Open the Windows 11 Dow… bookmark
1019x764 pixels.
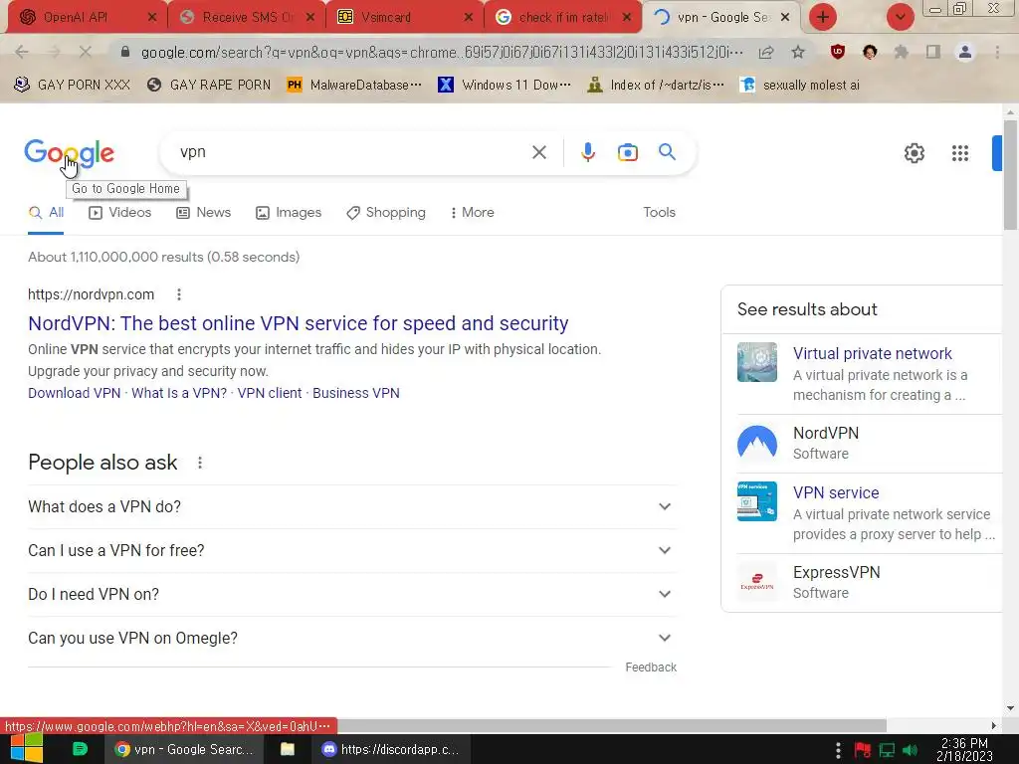click(505, 86)
